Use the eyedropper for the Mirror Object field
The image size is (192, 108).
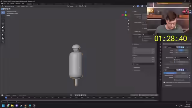coord(187,58)
